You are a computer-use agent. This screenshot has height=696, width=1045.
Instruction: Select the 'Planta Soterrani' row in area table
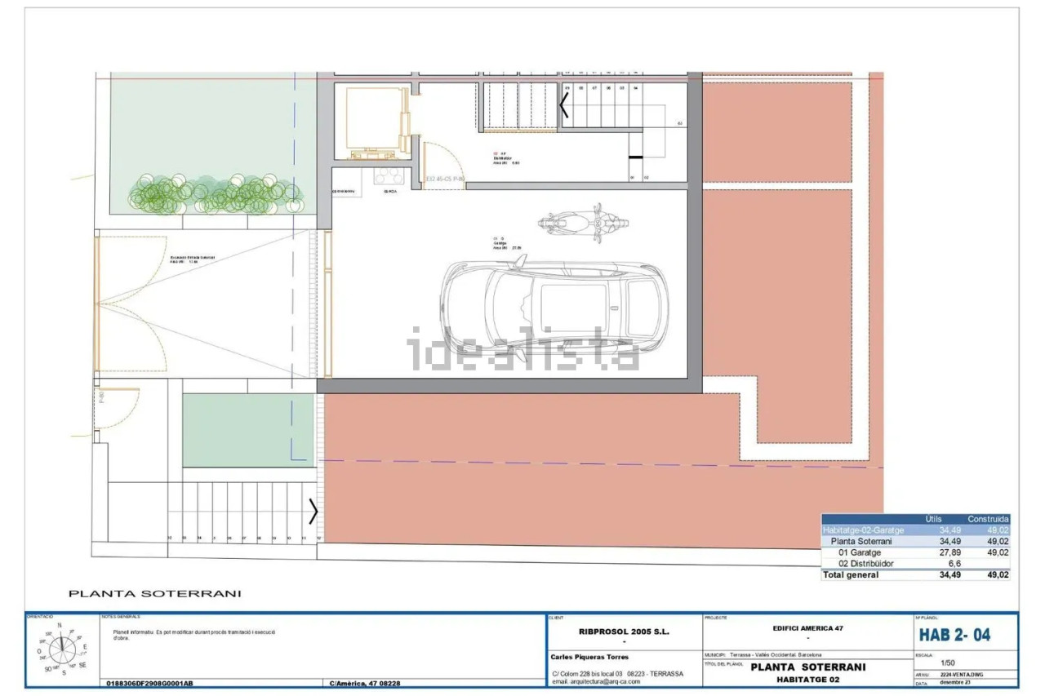[915, 541]
